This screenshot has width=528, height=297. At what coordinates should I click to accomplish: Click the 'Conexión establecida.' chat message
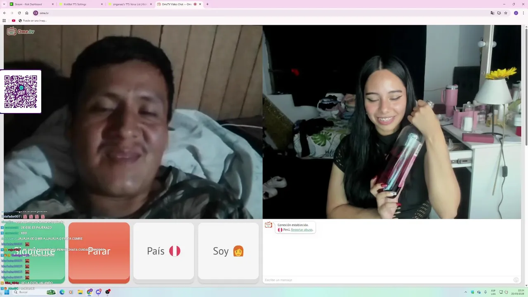[x=293, y=225]
